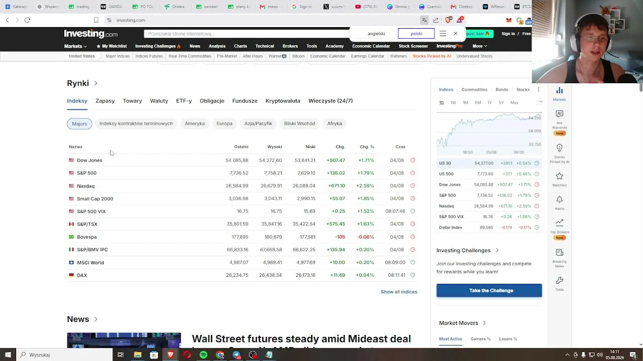The height and width of the screenshot is (361, 643).
Task: Open the Commodities tab in chart widget
Action: [x=474, y=90]
